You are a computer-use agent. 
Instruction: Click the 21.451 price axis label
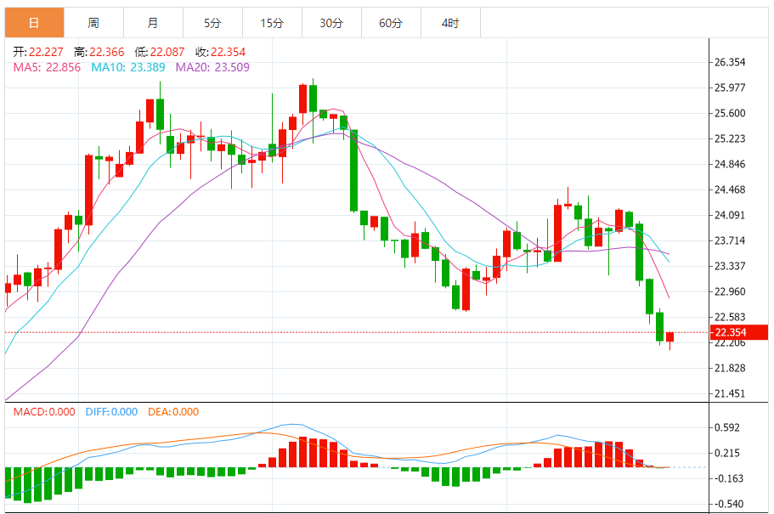[x=730, y=393]
